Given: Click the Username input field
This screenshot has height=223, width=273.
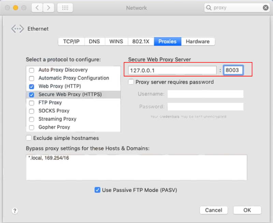Looking at the screenshot, I should pyautogui.click(x=205, y=94).
